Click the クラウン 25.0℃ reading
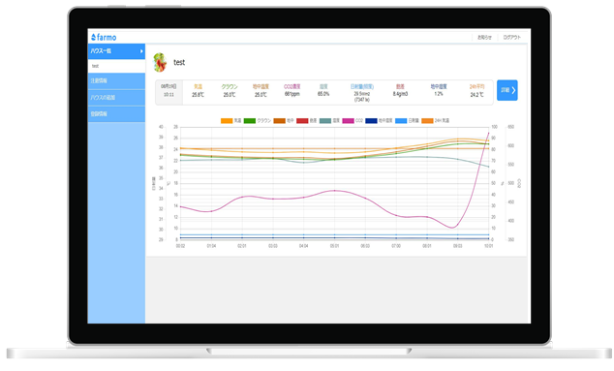Screen dimensions: 614x371 point(230,90)
